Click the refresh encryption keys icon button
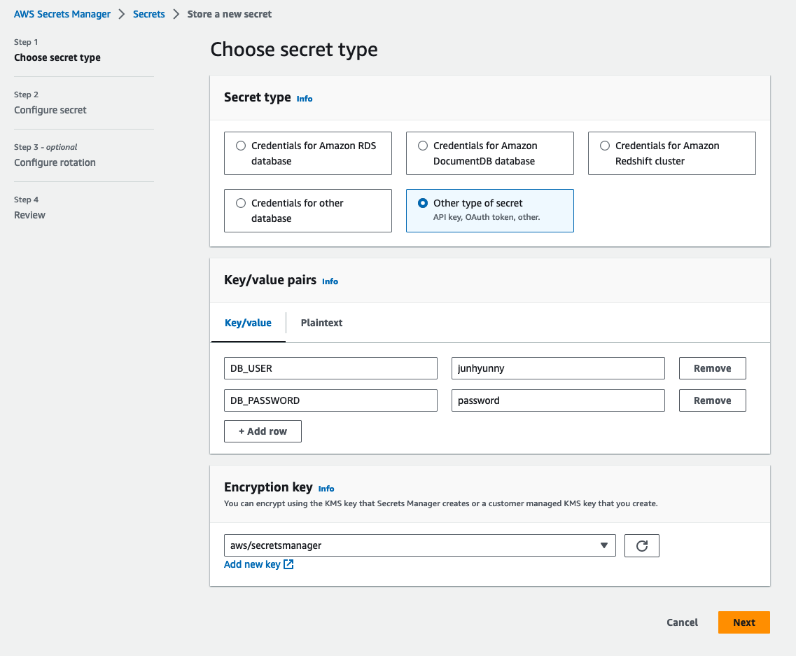Screen dimensions: 796x656 click(641, 545)
